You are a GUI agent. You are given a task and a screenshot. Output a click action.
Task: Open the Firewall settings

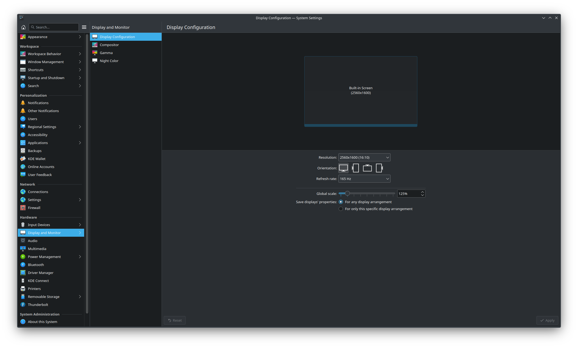[x=34, y=208]
